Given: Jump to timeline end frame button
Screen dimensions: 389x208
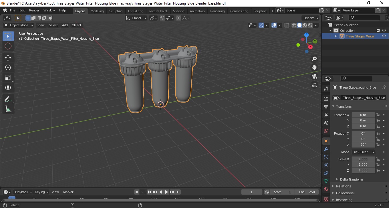Looking at the screenshot, I should [178, 192].
